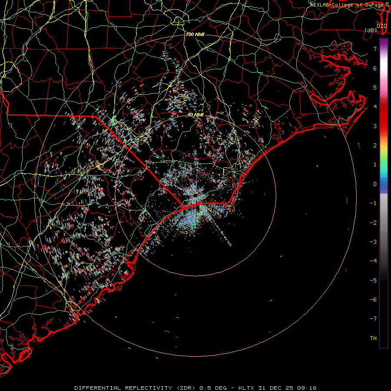Click the "NEXLAB-College of DuPage" header text
The height and width of the screenshot is (391, 391).
[347, 5]
